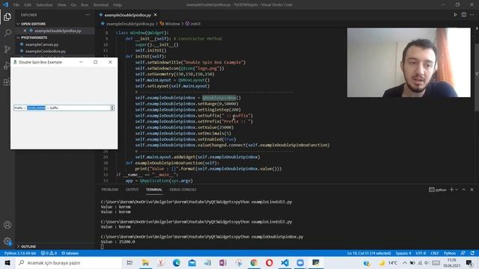Viewport: 479px width, 269px height.
Task: Click the Windows taskbar search box
Action: (68, 262)
